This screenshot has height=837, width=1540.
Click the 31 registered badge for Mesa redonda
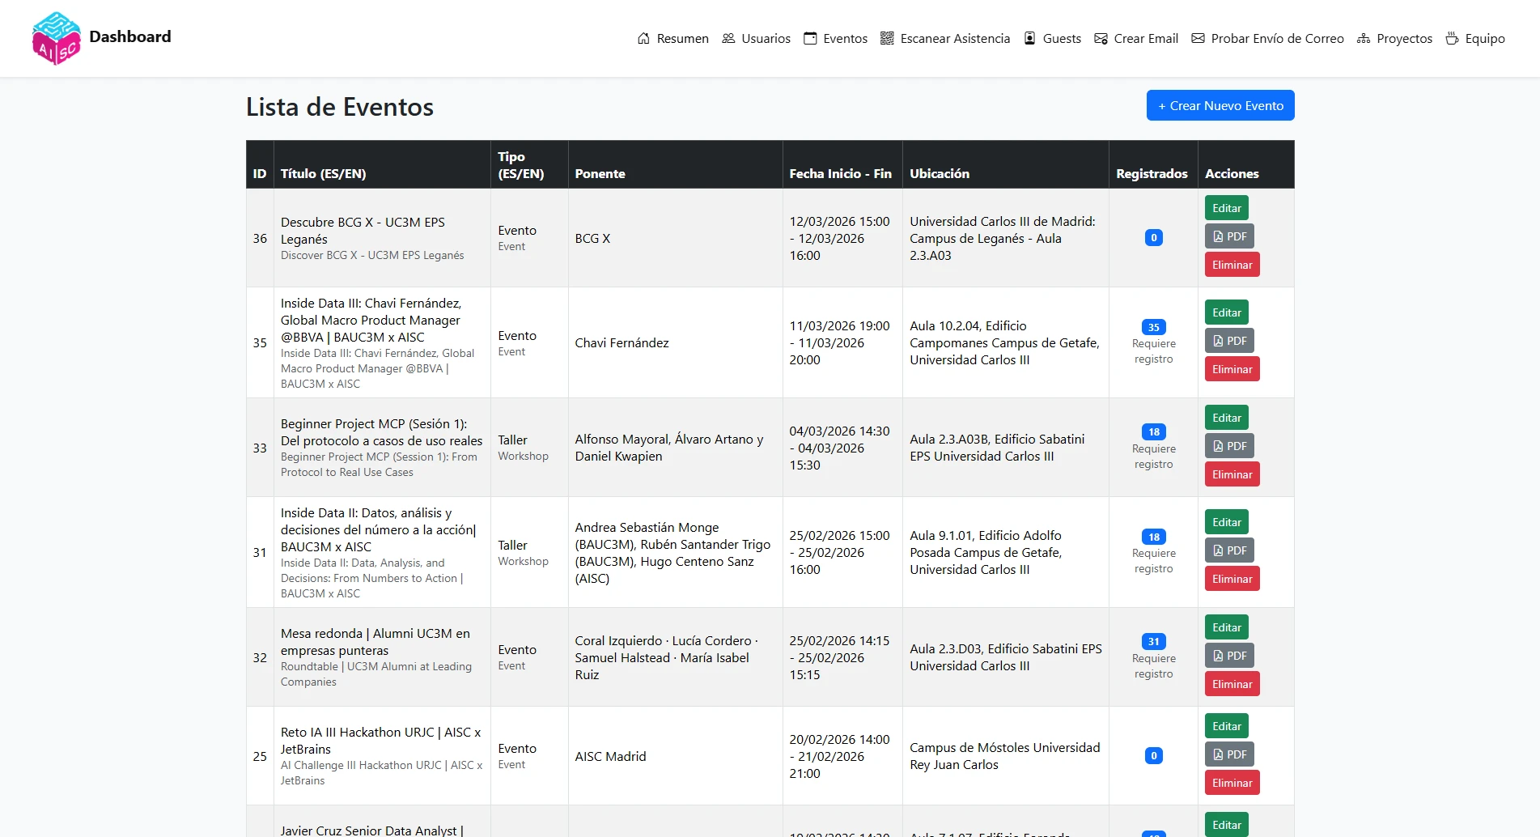tap(1154, 642)
